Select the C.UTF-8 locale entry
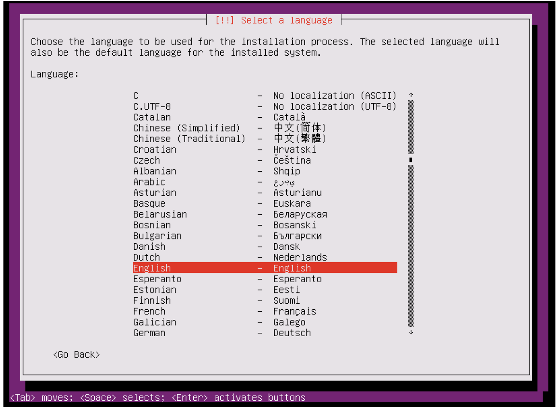Screen dimensions: 558x409 [x=265, y=106]
